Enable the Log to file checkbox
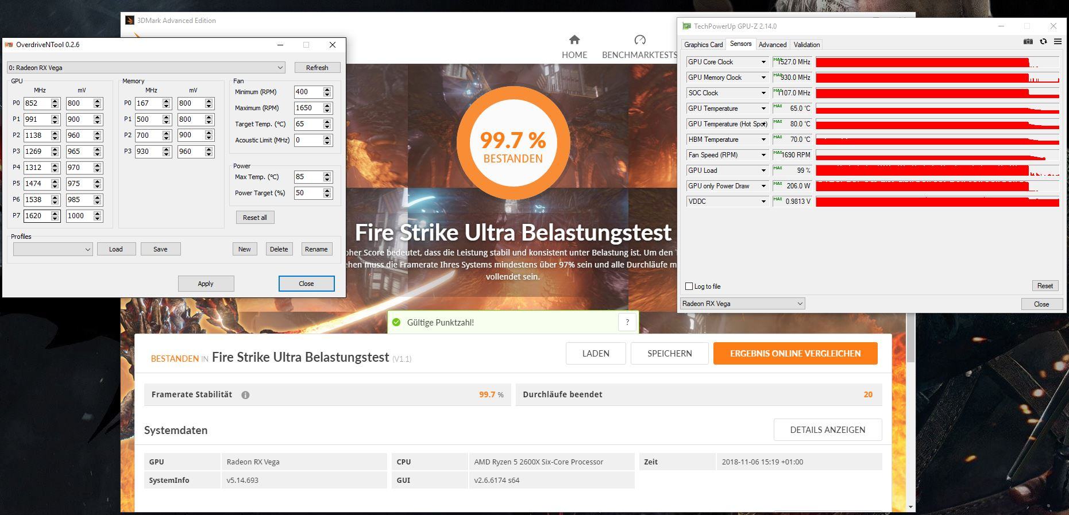This screenshot has height=515, width=1069. pos(689,286)
